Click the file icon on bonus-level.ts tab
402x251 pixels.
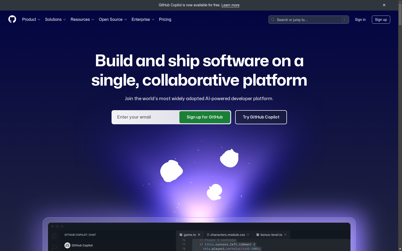[258, 235]
